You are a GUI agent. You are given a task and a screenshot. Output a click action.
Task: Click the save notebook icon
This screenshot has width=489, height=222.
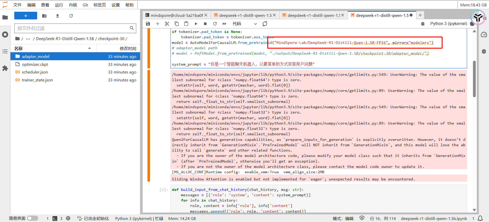click(148, 24)
